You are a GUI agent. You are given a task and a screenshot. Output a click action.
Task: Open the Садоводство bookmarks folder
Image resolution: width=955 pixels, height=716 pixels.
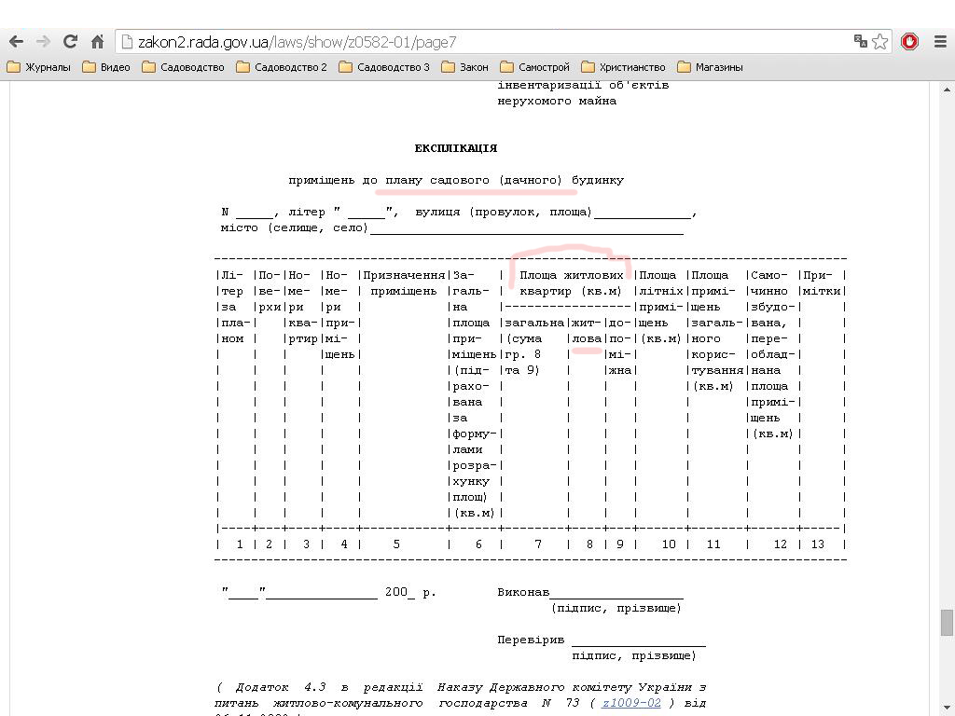click(x=184, y=67)
